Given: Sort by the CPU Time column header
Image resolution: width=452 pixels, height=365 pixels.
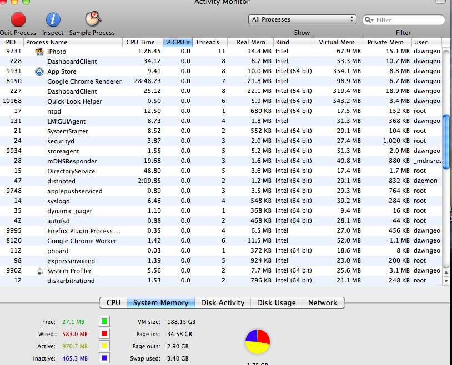Looking at the screenshot, I should point(143,42).
